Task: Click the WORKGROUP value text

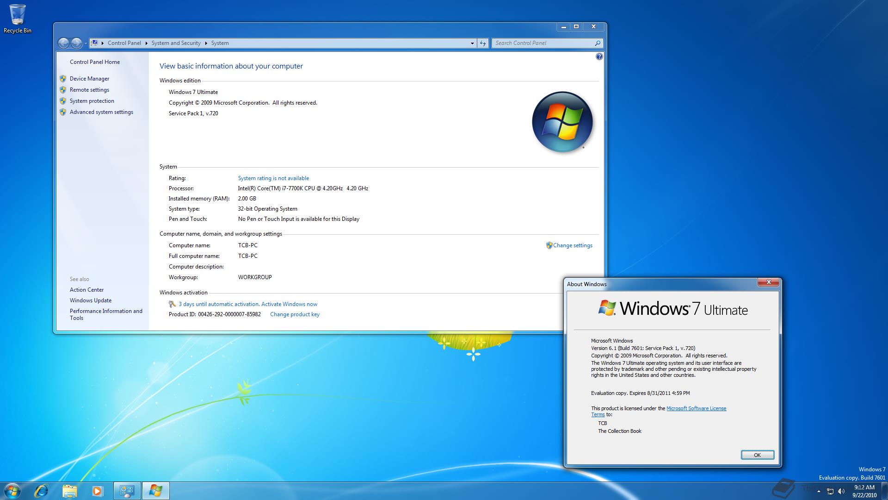Action: [x=255, y=277]
